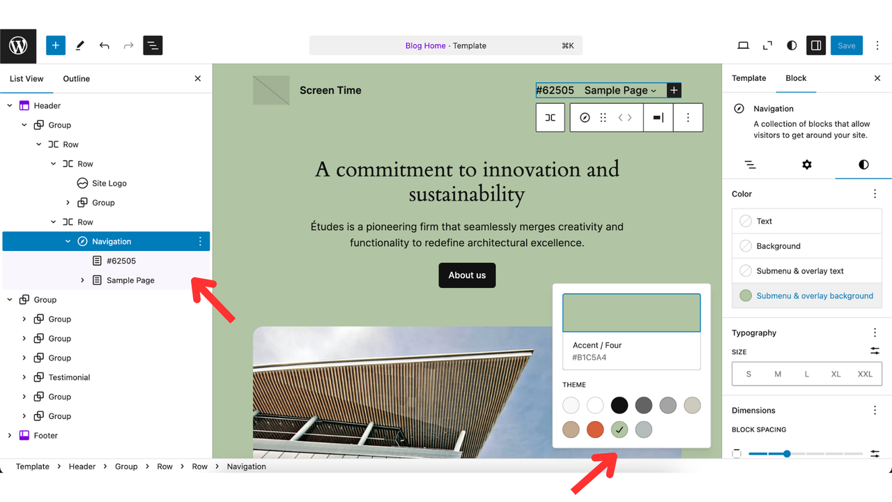Image resolution: width=892 pixels, height=502 pixels.
Task: Close the Settings sidebar
Action: (877, 78)
